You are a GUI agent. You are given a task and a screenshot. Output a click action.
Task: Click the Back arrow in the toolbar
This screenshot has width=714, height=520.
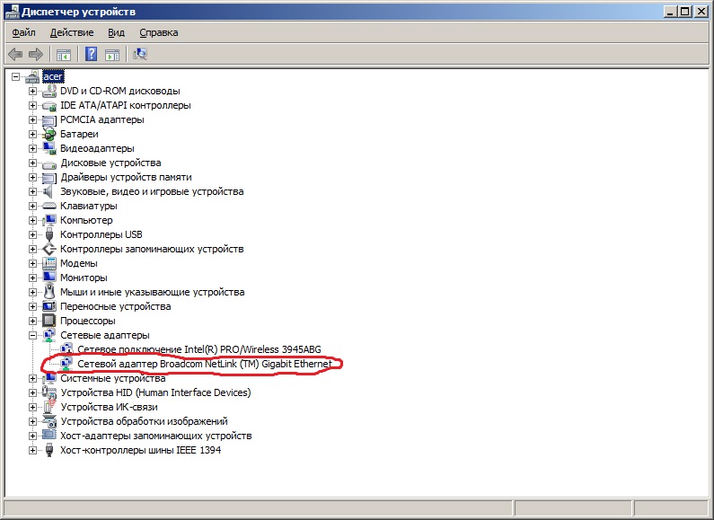15,54
